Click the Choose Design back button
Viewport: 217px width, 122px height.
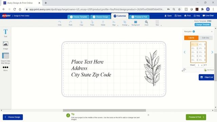[x=13, y=117]
